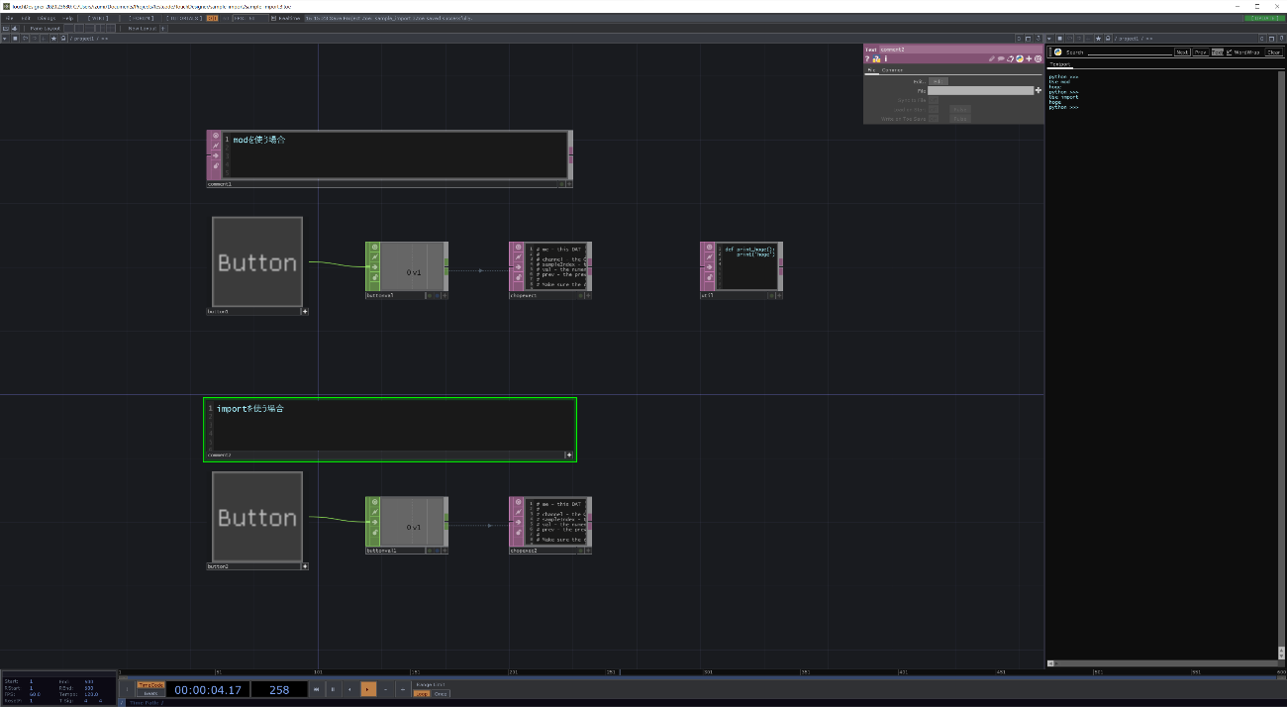Click the button2 Button panel
The height and width of the screenshot is (707, 1287).
tap(257, 517)
